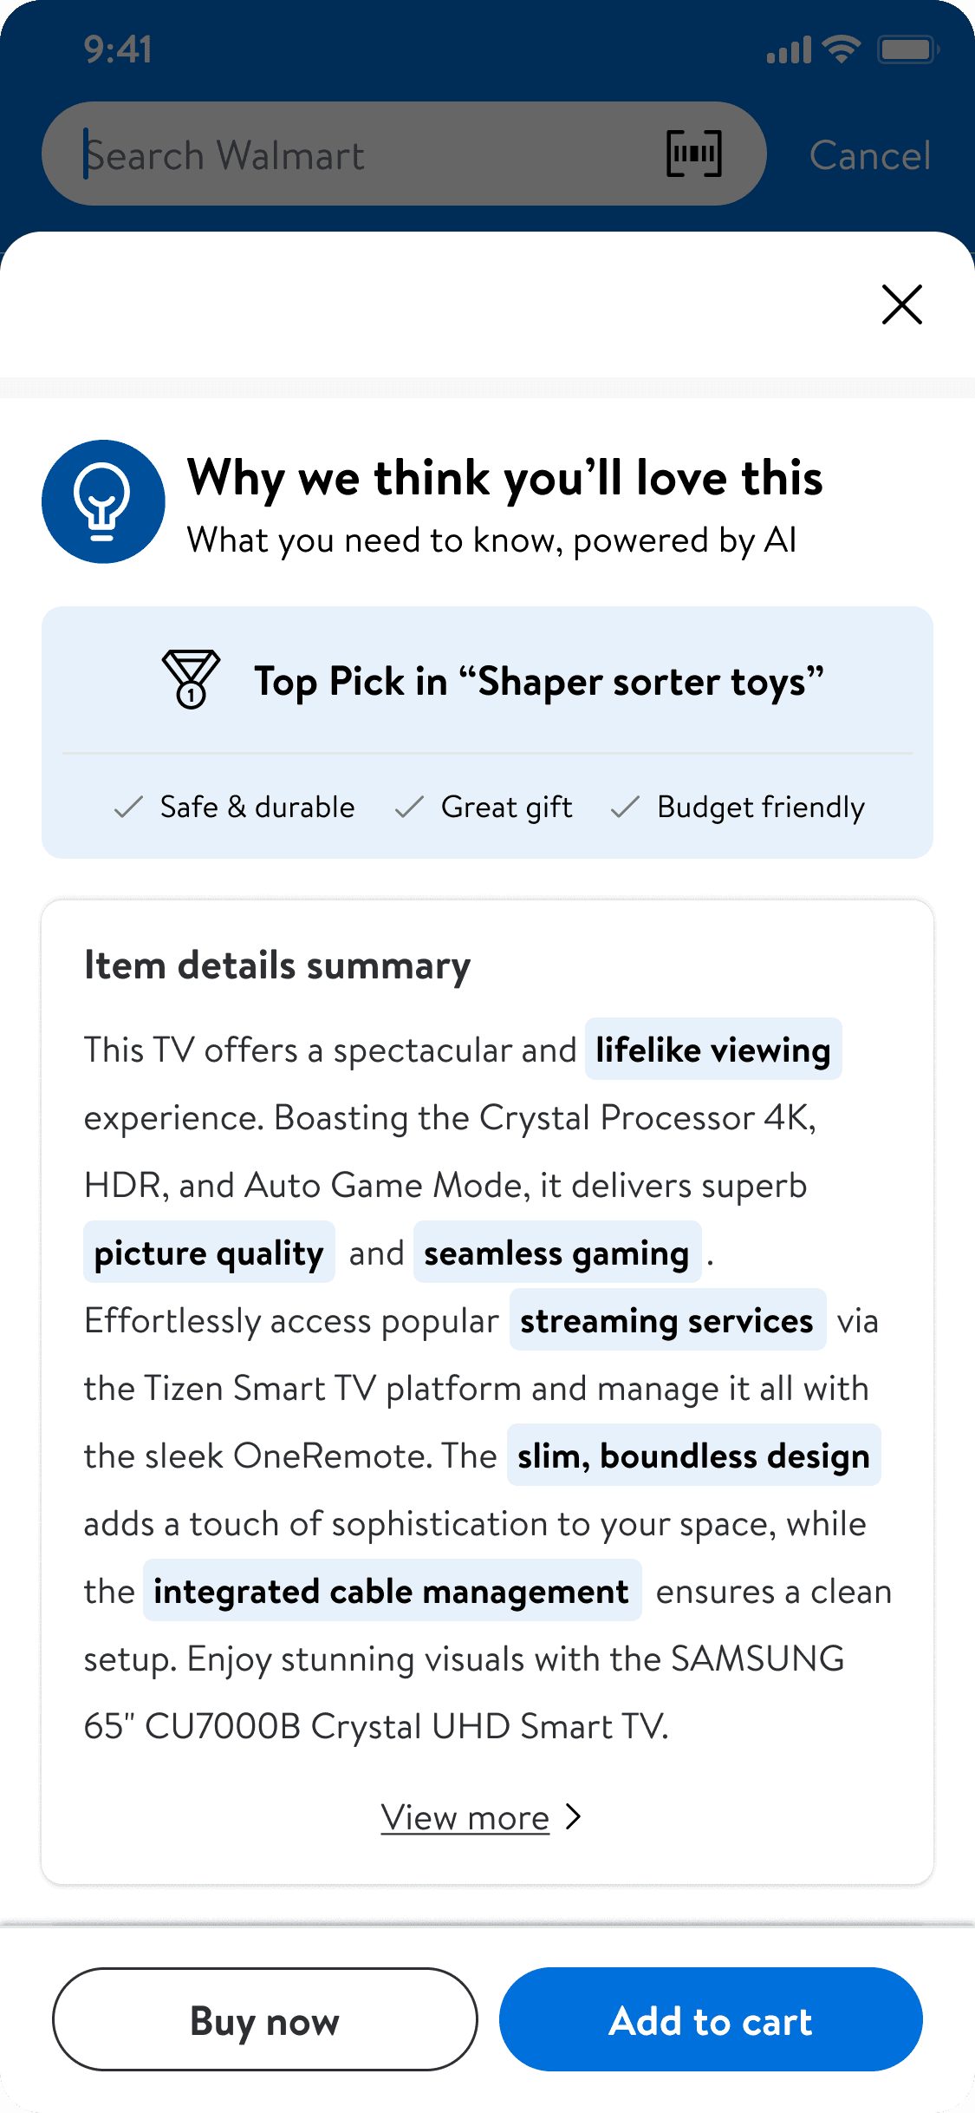Select the slim, boundless design highlight
Viewport: 975px width, 2113px height.
click(693, 1456)
